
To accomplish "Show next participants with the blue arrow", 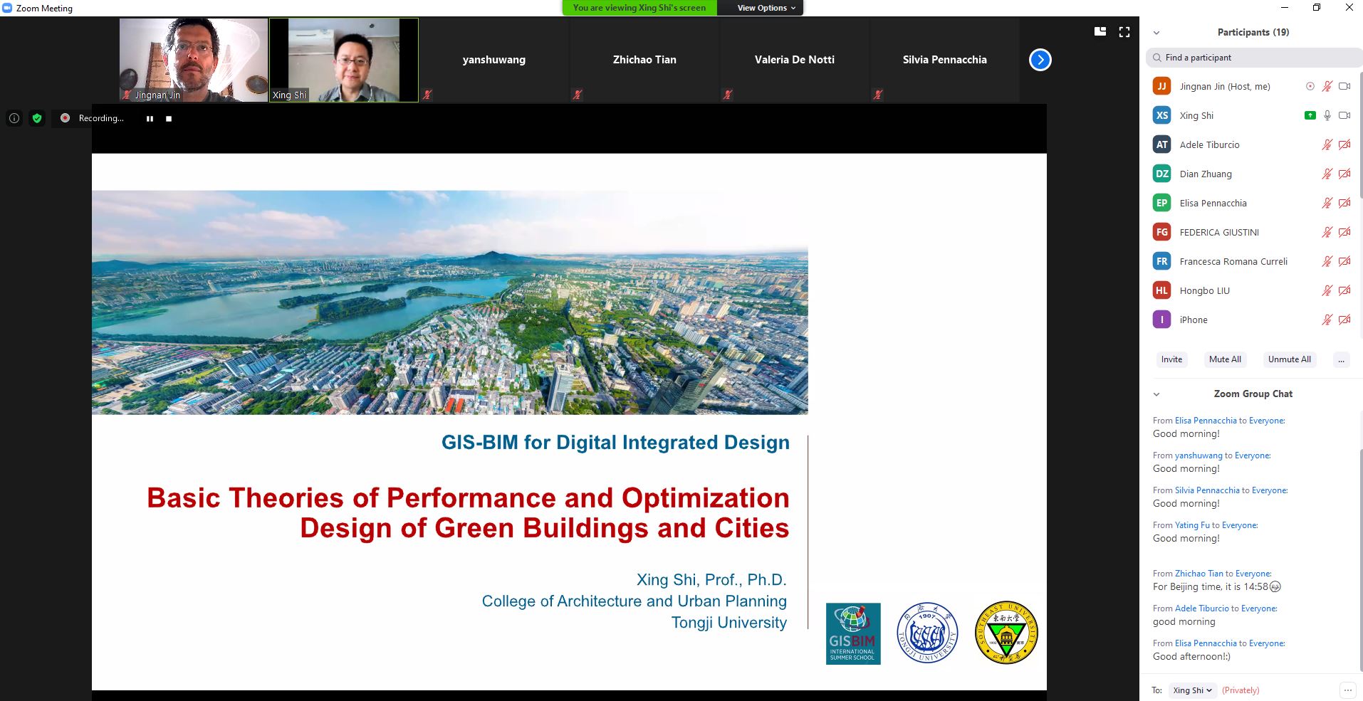I will click(x=1040, y=60).
